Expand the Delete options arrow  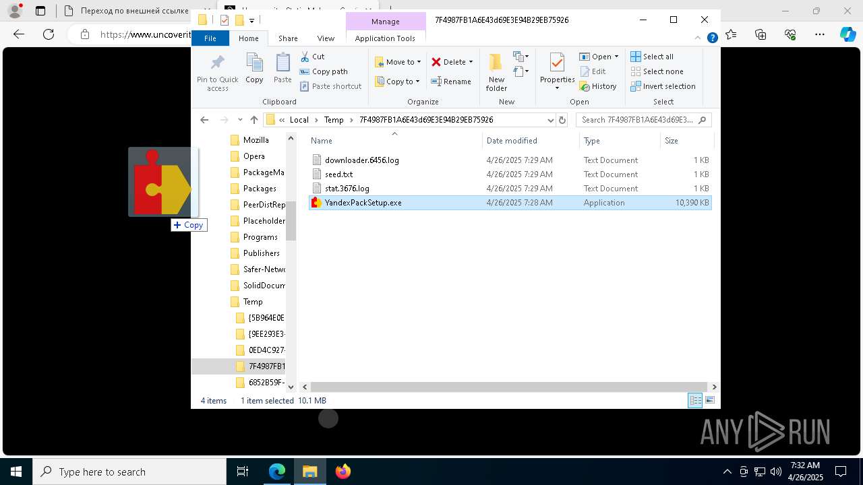471,62
